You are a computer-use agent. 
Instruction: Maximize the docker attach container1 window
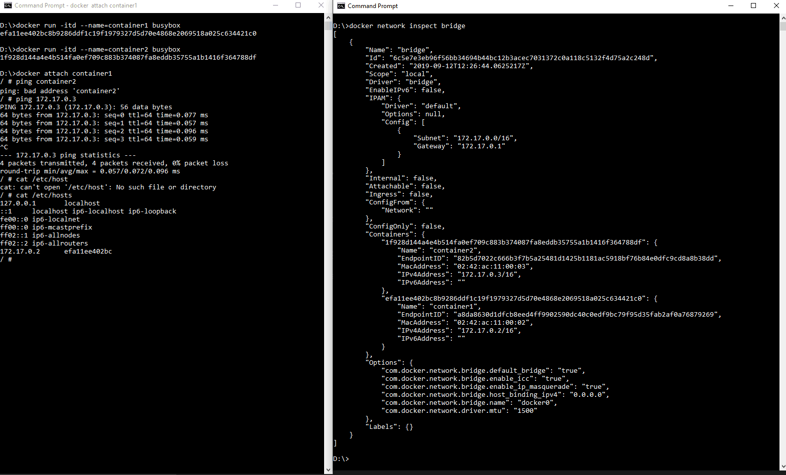tap(298, 6)
